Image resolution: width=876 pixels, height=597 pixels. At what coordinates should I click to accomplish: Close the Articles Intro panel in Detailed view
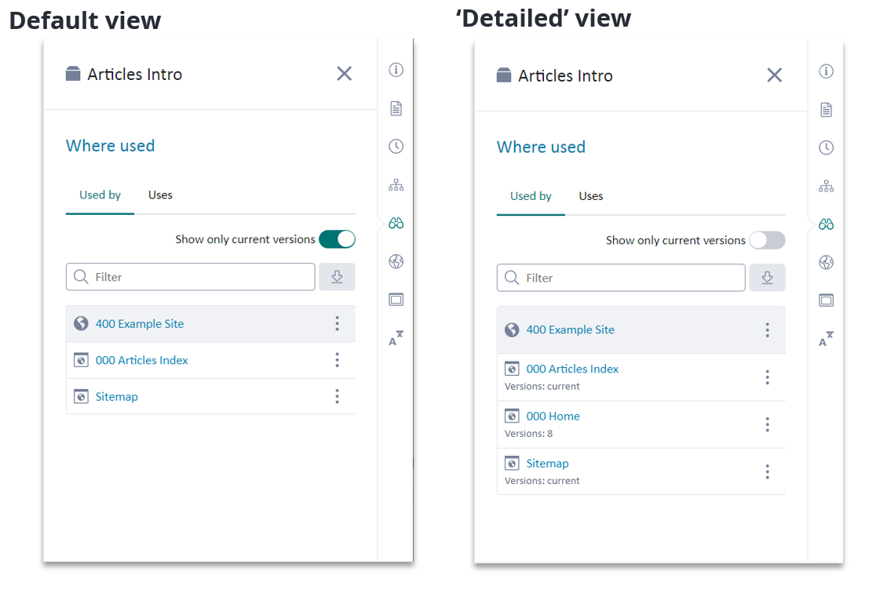point(774,75)
